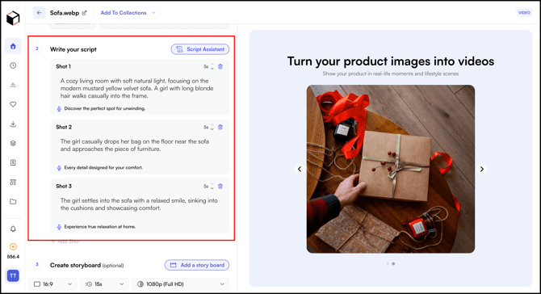
Task: Edit the Sofa.webp file name pencil icon
Action: [x=84, y=13]
